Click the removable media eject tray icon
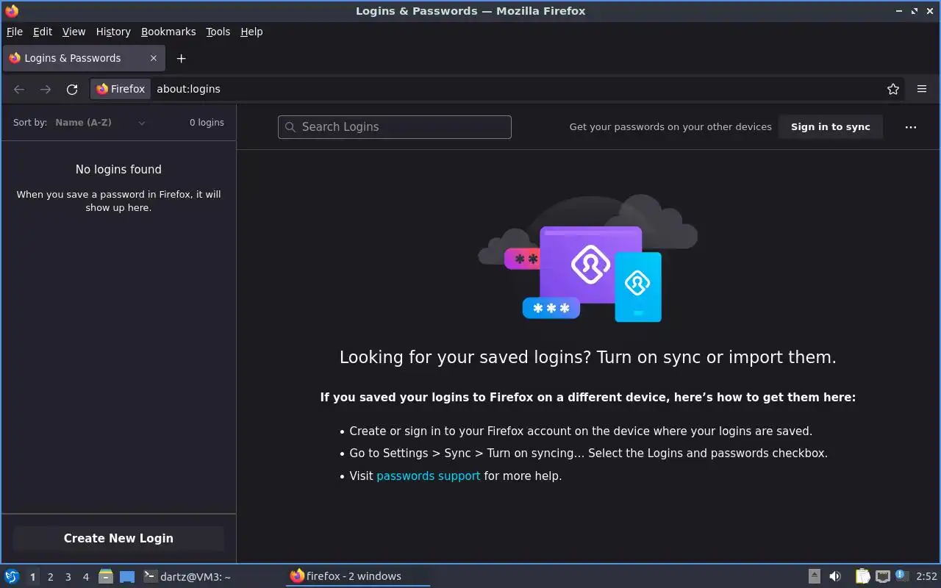The height and width of the screenshot is (588, 941). click(x=815, y=576)
